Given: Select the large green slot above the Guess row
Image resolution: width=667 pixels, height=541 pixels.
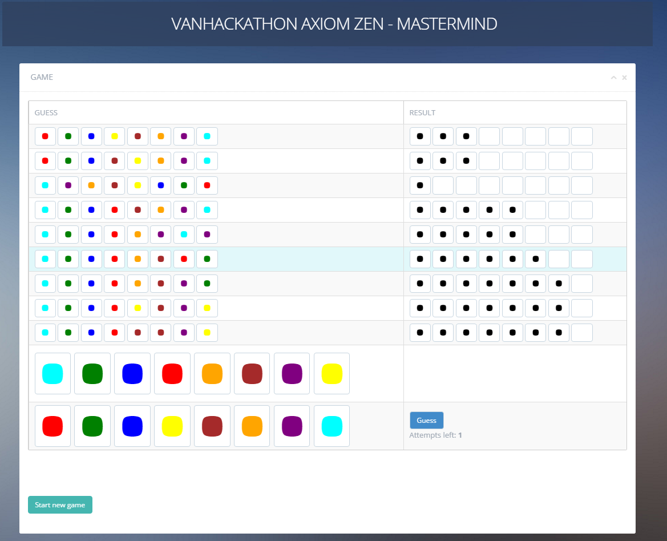Looking at the screenshot, I should click(x=92, y=373).
